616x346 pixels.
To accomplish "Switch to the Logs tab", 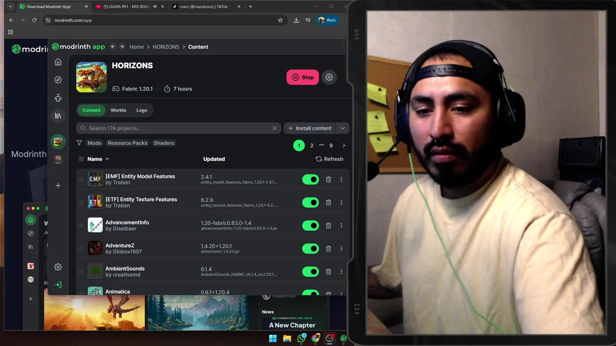I will tap(141, 110).
